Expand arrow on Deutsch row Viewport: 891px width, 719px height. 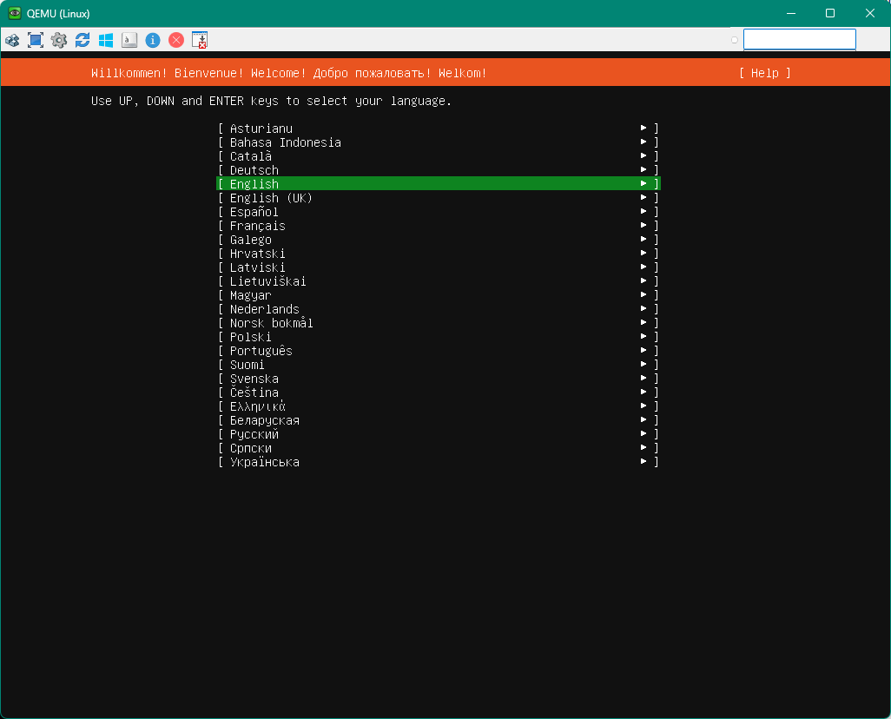(x=643, y=169)
